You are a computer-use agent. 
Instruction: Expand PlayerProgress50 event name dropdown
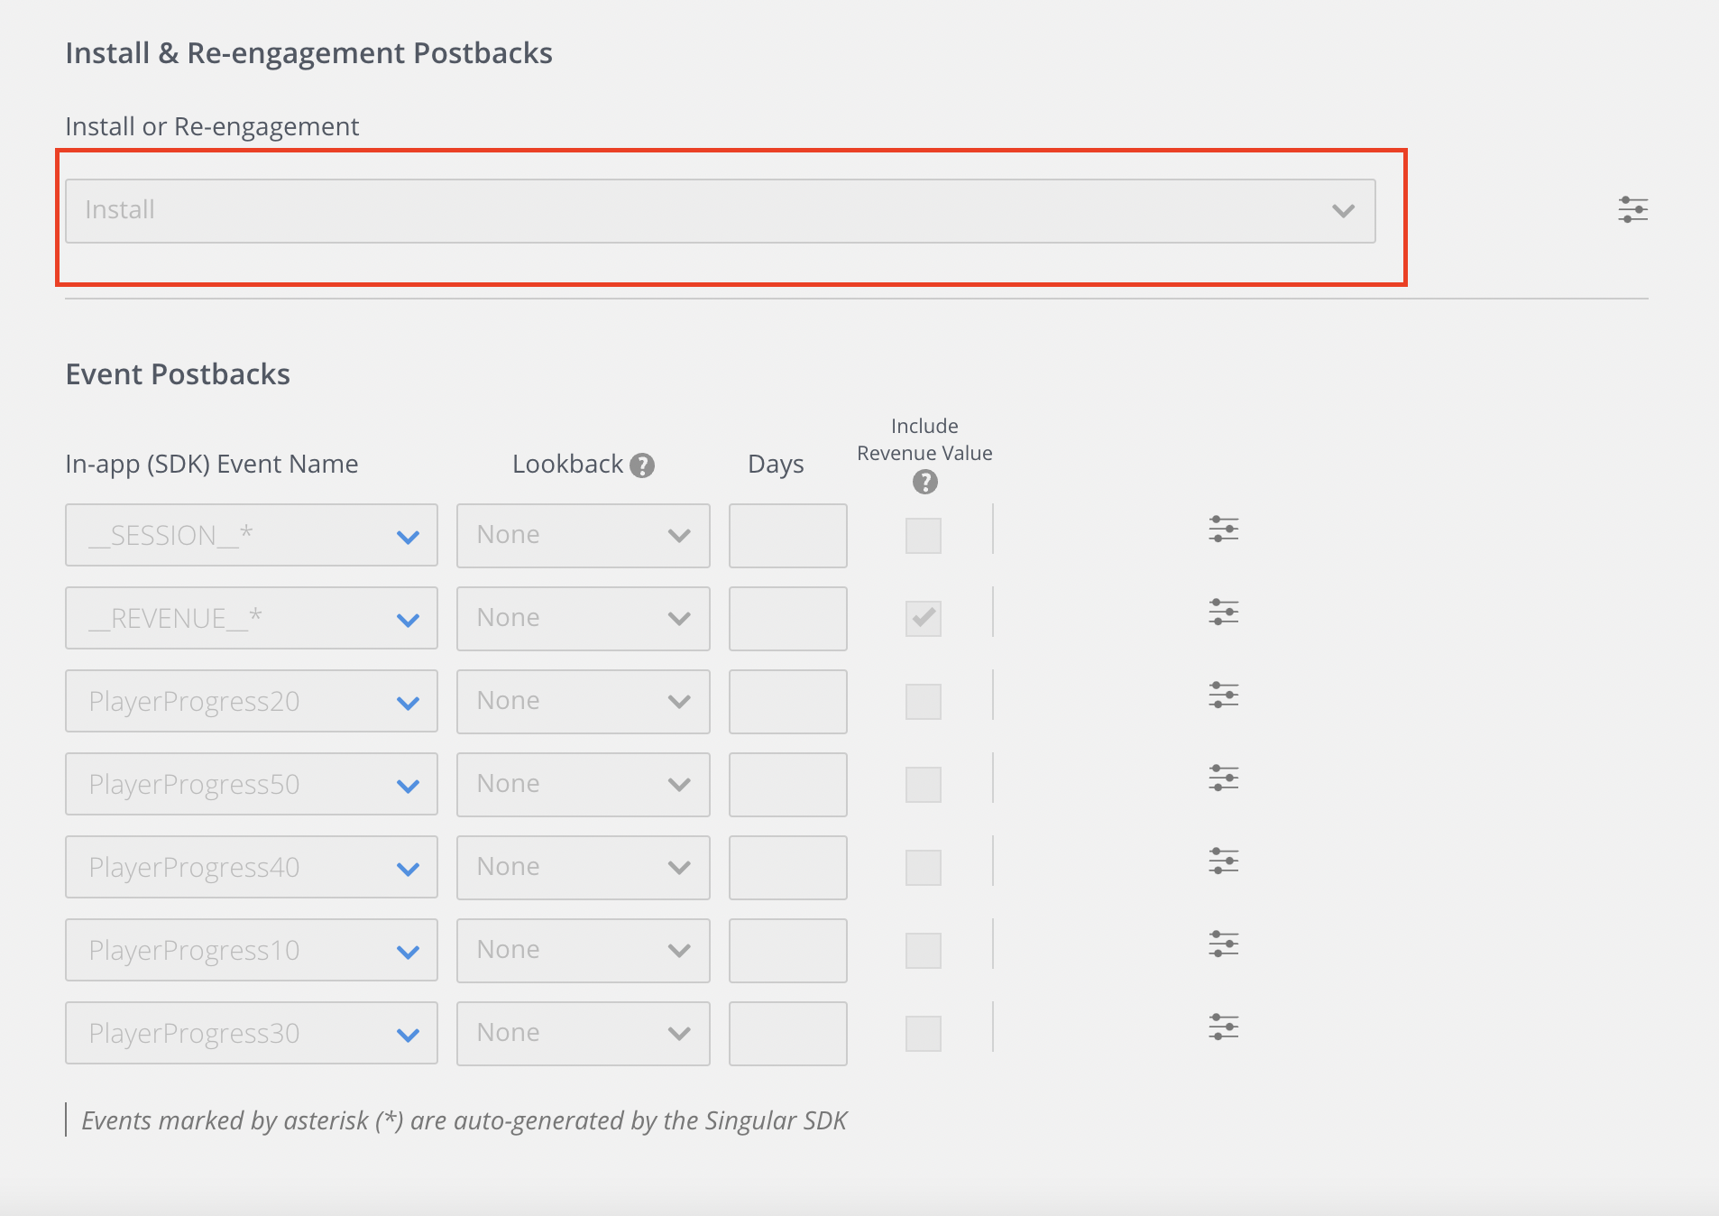pyautogui.click(x=251, y=785)
